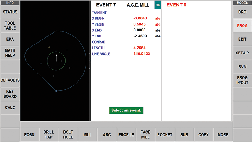The height and width of the screenshot is (142, 252).
Task: Select the POSN event type
Action: point(30,135)
